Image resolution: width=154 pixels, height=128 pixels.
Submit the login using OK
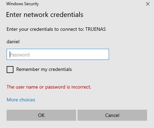click(41, 115)
